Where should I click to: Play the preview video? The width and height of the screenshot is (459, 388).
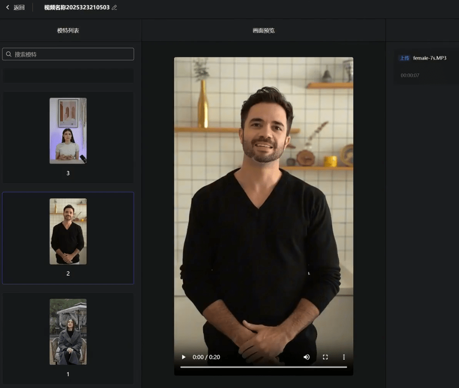click(x=184, y=357)
